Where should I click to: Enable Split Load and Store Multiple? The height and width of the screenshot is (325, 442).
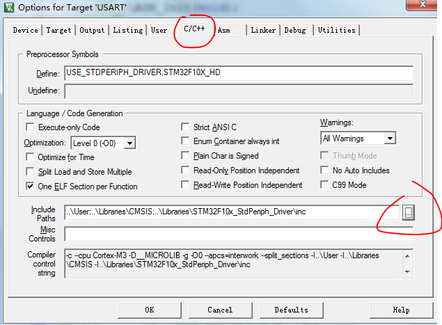click(30, 171)
